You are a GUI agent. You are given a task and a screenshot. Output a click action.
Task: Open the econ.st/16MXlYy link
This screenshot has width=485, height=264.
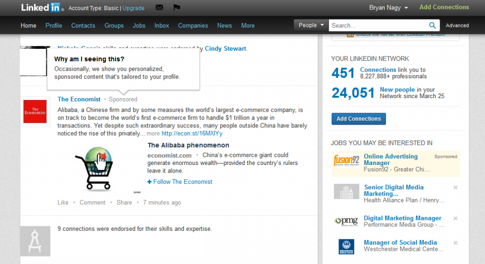pos(192,133)
